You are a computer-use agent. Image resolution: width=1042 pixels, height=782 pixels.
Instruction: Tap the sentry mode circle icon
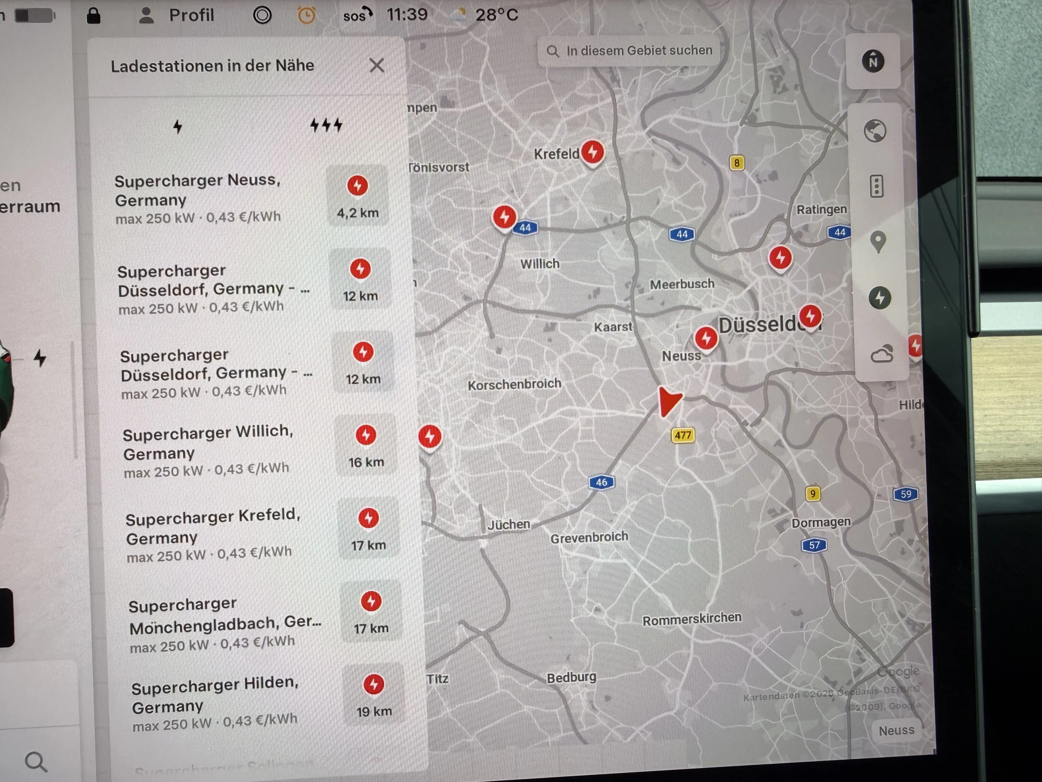(x=262, y=15)
